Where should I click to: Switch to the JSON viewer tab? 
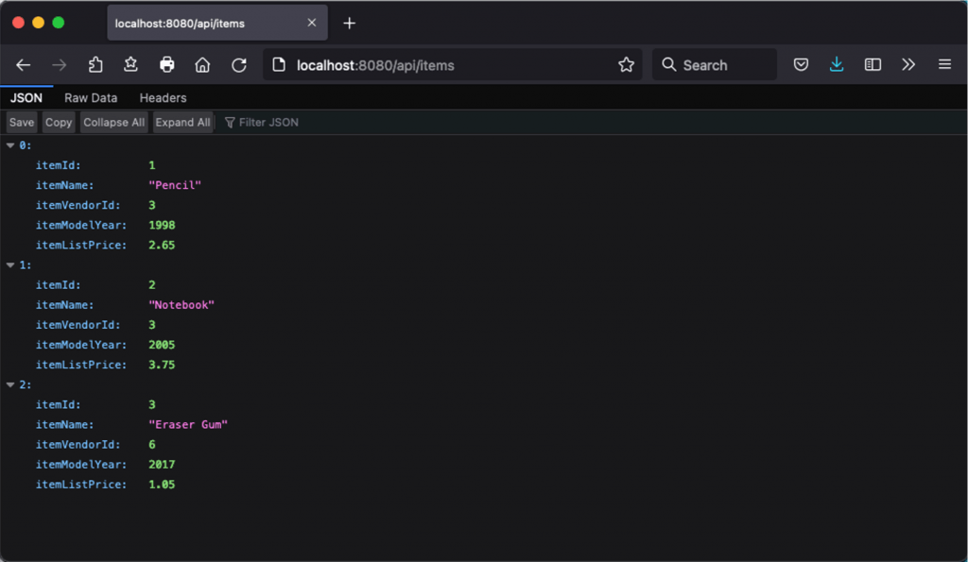pos(26,98)
